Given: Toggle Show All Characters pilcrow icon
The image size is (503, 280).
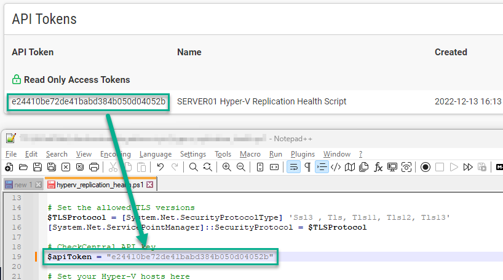Looking at the screenshot, I should pos(307,167).
